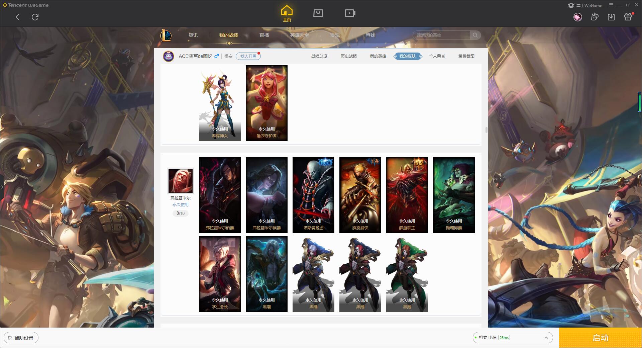Screen dimensions: 642x348
Task: Open the hamburger main menu
Action: pos(611,5)
